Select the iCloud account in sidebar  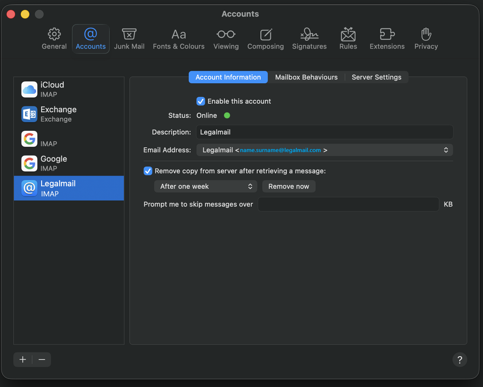tap(69, 89)
